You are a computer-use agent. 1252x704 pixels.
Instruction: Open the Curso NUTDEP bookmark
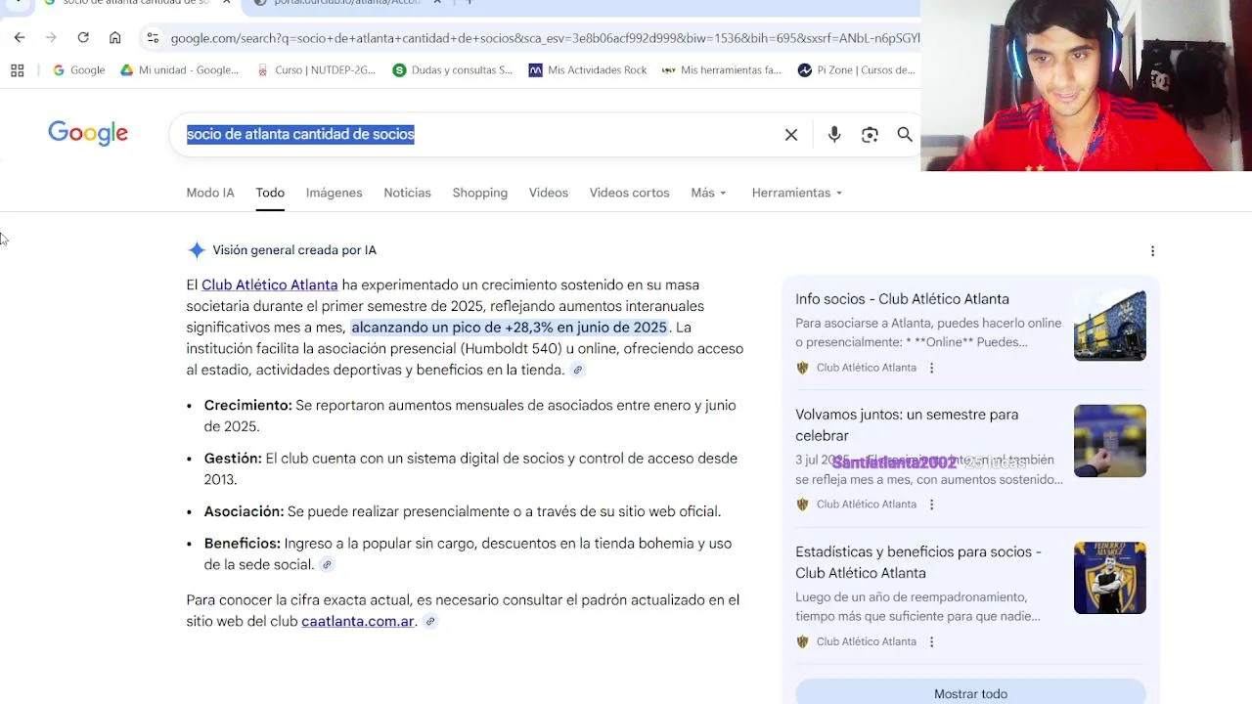[x=316, y=70]
